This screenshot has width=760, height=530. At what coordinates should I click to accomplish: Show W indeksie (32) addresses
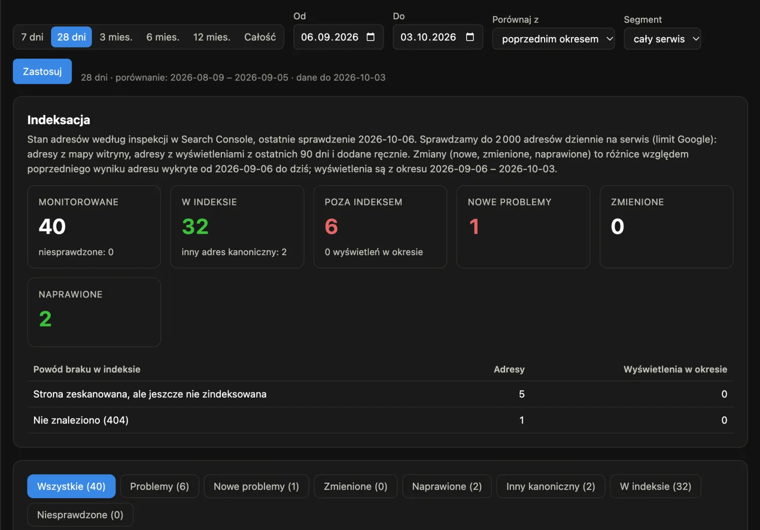point(656,486)
